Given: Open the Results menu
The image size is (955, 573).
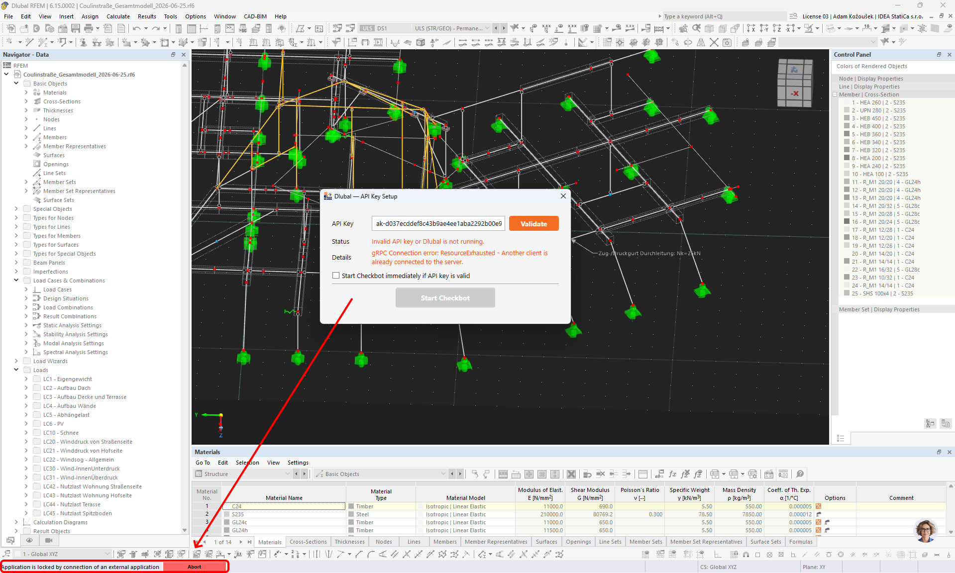Looking at the screenshot, I should click(147, 16).
